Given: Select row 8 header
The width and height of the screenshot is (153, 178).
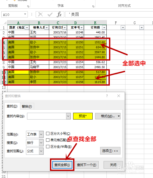Looking at the screenshot, I should coord(4,62).
